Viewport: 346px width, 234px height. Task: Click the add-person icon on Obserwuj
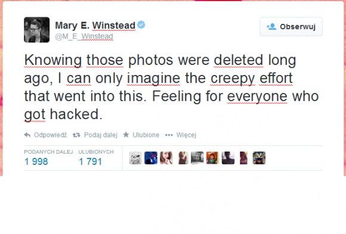(271, 26)
